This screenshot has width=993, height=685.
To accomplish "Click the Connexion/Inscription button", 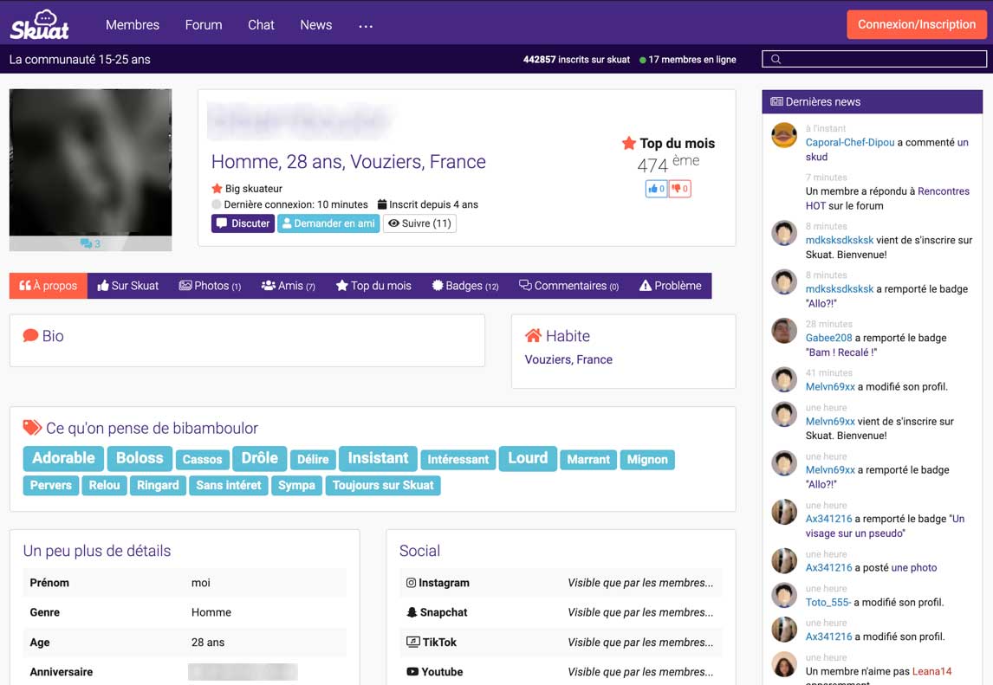I will pyautogui.click(x=916, y=24).
